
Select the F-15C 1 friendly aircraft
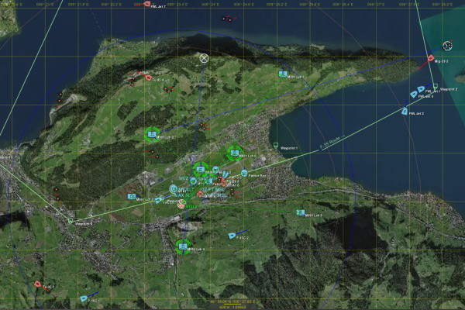coord(84,298)
